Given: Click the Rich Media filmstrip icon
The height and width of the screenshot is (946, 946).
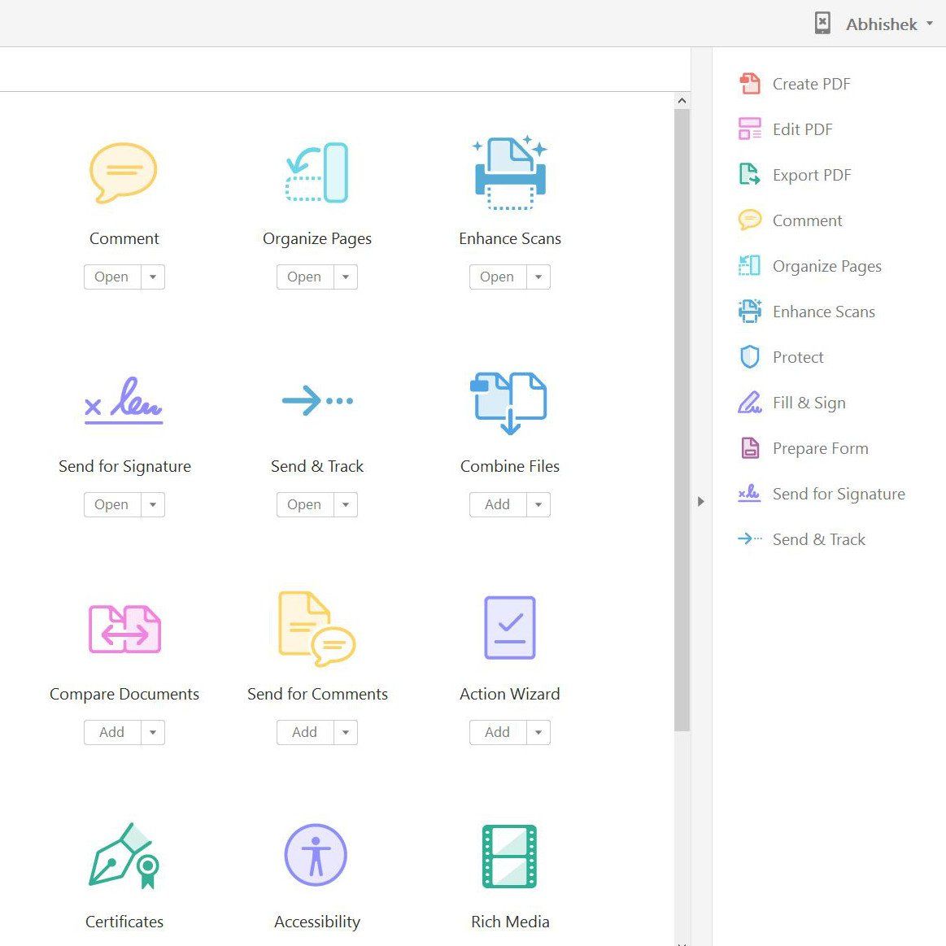Looking at the screenshot, I should pyautogui.click(x=509, y=854).
